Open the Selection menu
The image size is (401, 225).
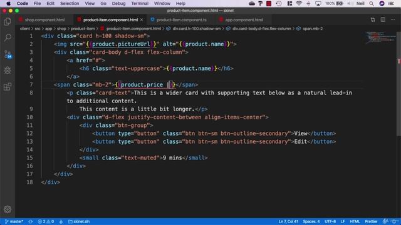pos(70,3)
